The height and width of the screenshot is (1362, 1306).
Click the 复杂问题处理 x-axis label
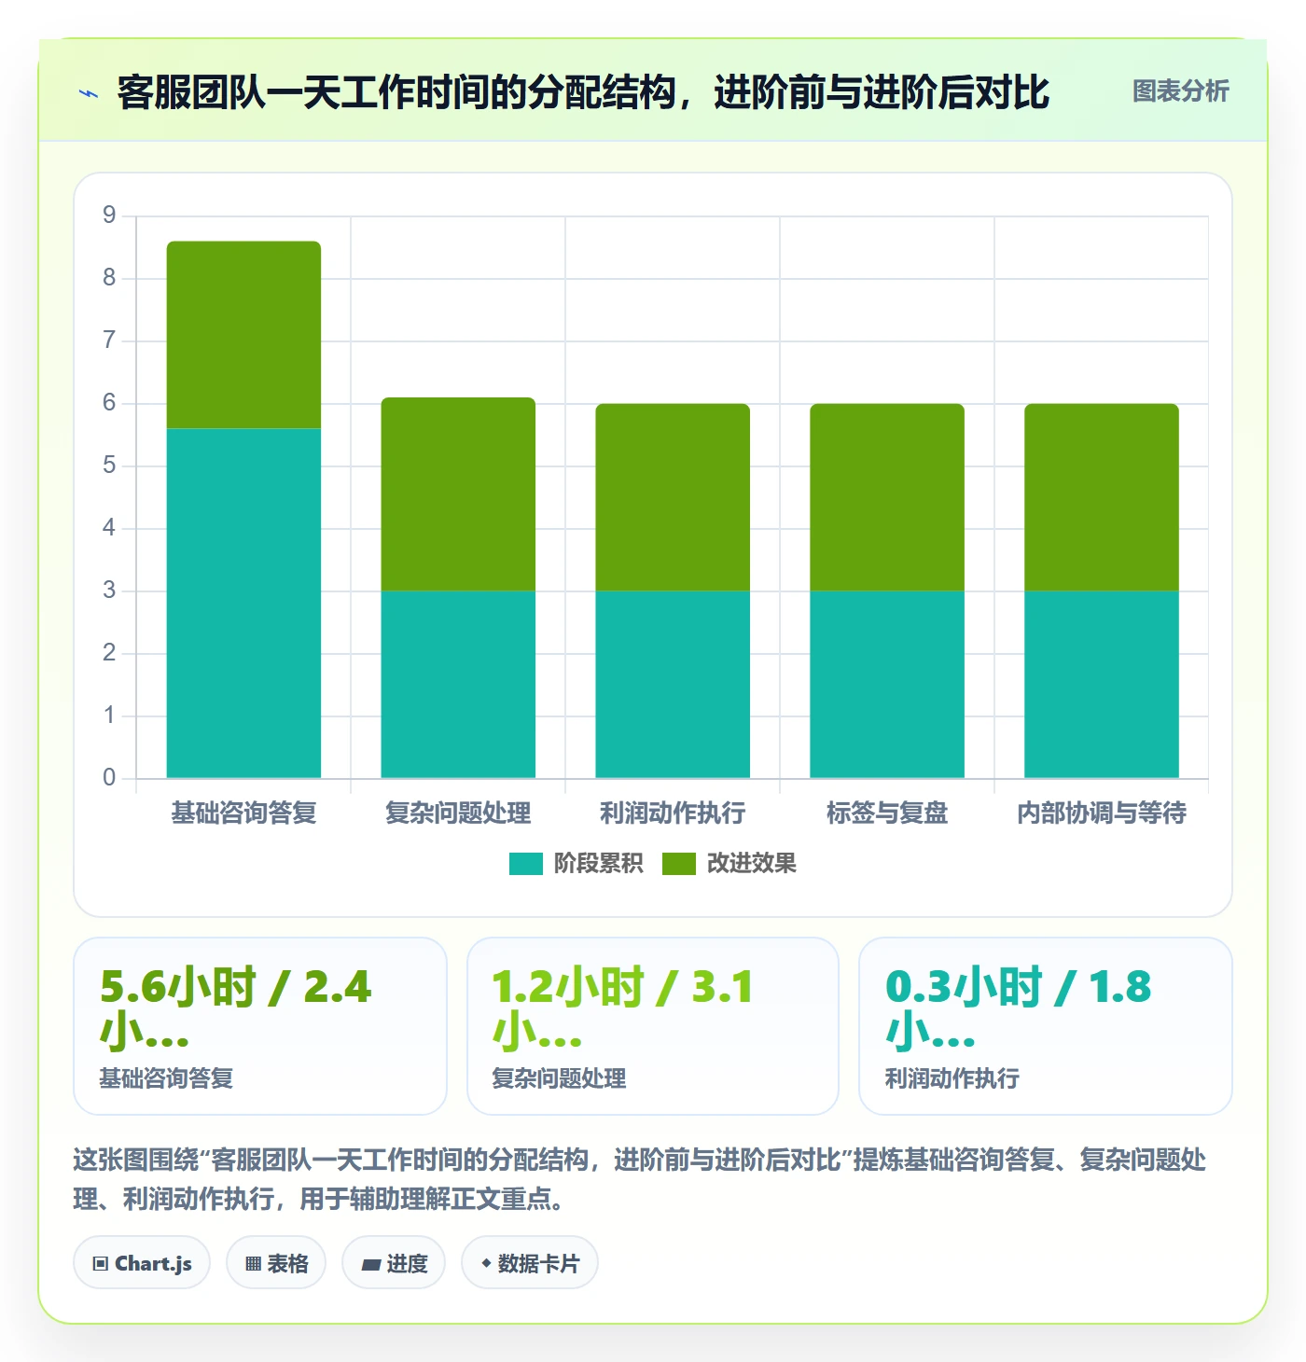coord(458,813)
